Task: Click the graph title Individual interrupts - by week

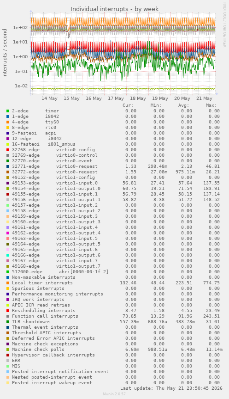Action: [114, 9]
